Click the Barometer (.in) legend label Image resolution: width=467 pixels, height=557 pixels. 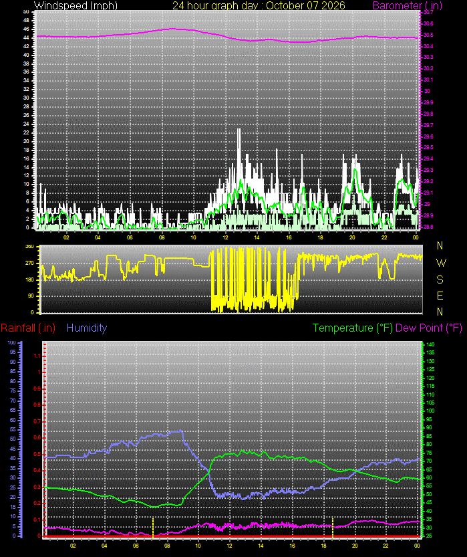tap(408, 5)
